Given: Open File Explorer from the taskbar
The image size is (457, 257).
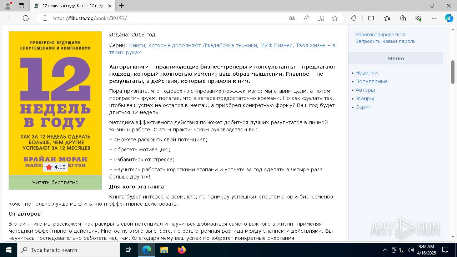Looking at the screenshot, I should coord(164,250).
